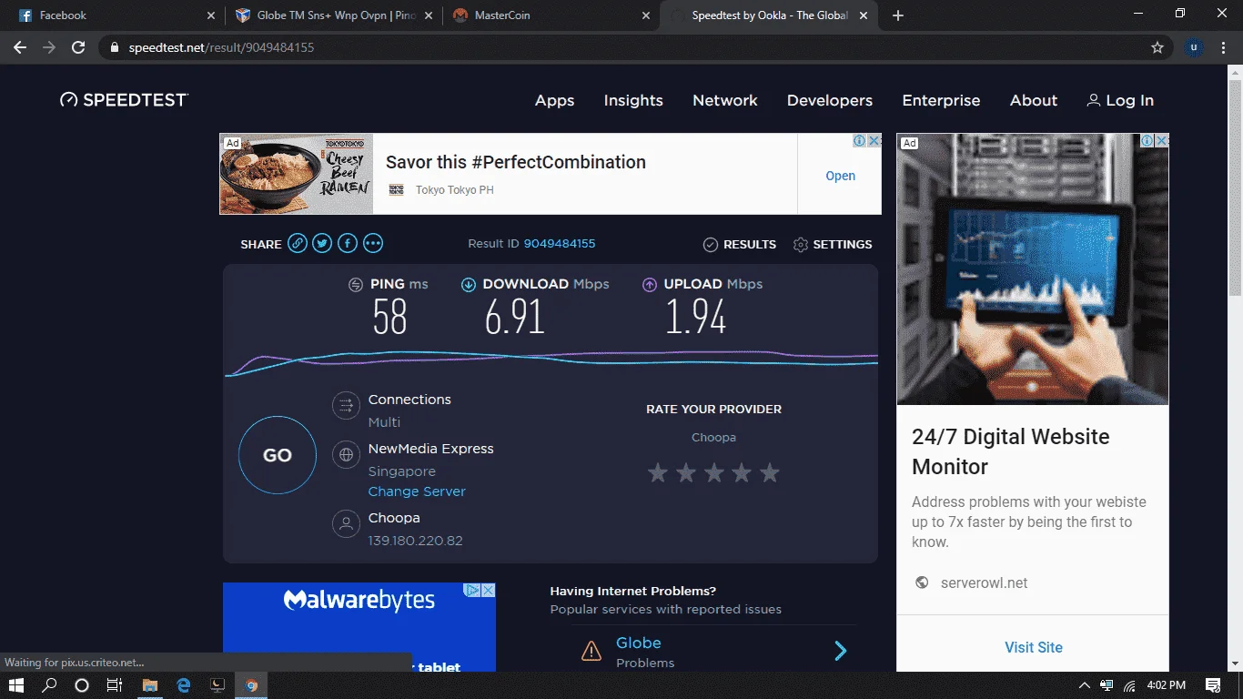Share the result on Facebook icon

[x=348, y=244]
